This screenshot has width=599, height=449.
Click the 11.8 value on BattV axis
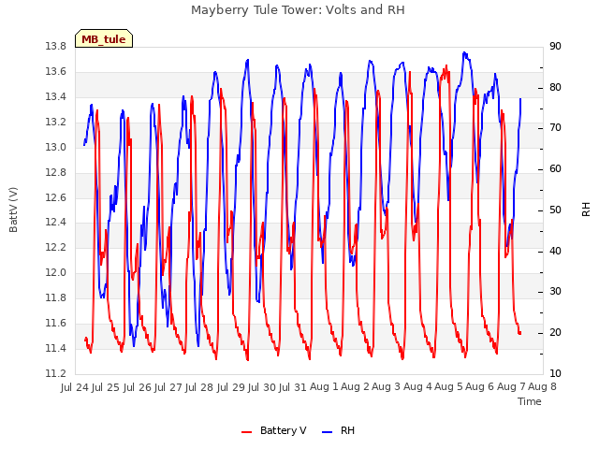(55, 297)
